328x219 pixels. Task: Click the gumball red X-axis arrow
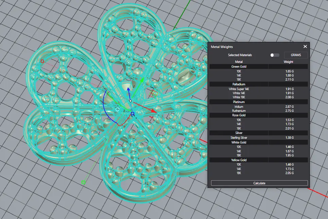pos(154,111)
